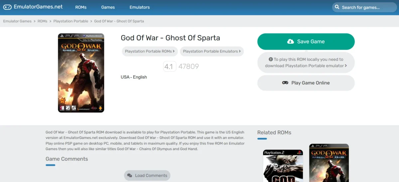The height and width of the screenshot is (182, 399).
Task: Click the Save Game button
Action: [x=306, y=41]
